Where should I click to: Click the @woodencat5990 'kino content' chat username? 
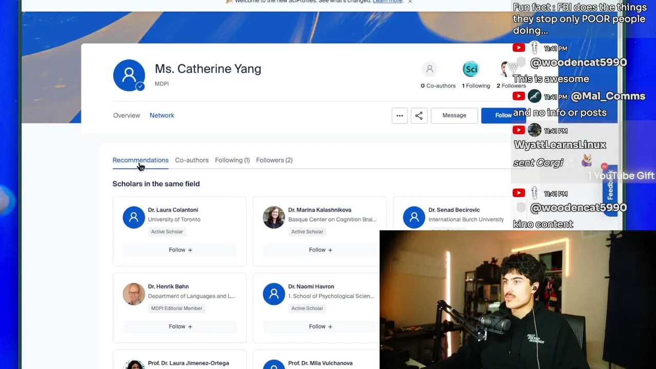point(578,208)
